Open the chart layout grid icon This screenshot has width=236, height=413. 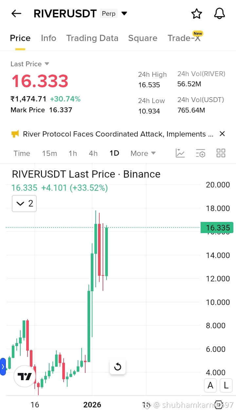click(221, 153)
